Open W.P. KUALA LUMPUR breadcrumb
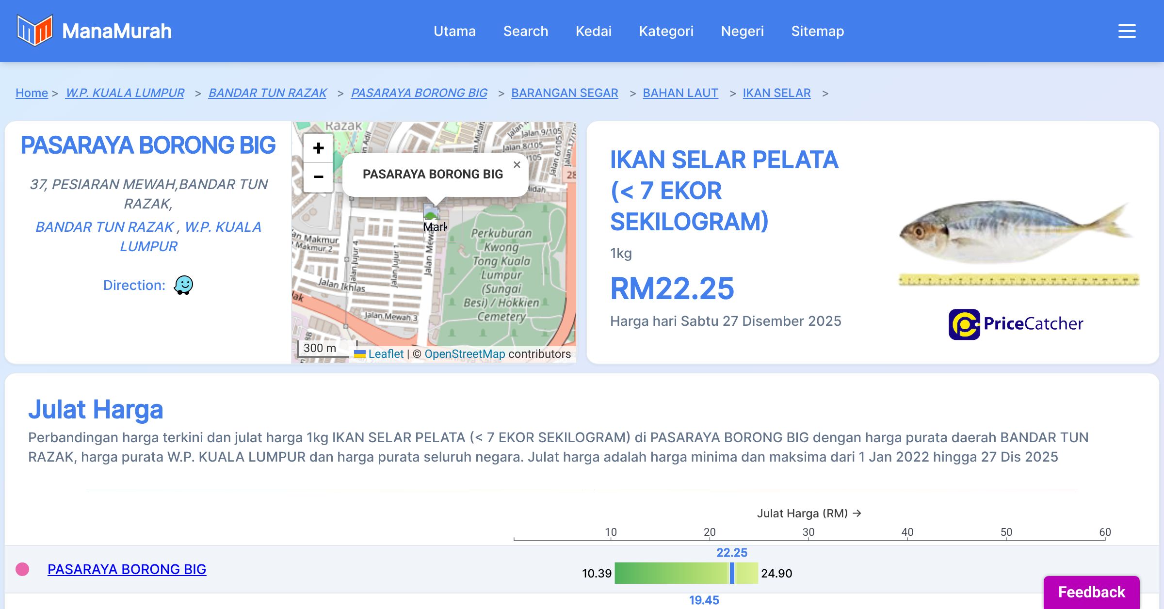 [x=125, y=93]
